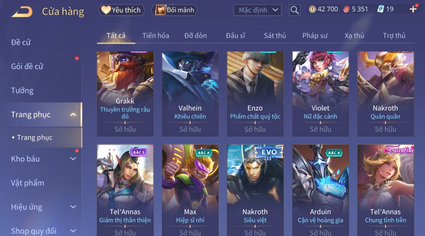The image size is (425, 236).
Task: Open the Mặc định sort dropdown
Action: 257,10
